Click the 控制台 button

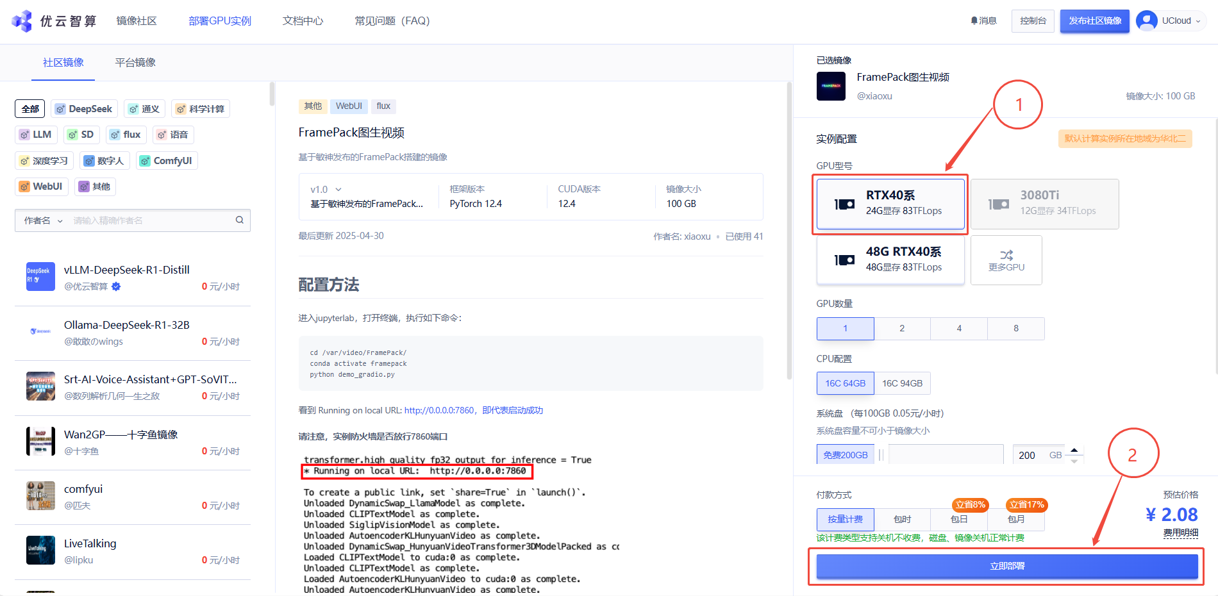pos(1033,21)
